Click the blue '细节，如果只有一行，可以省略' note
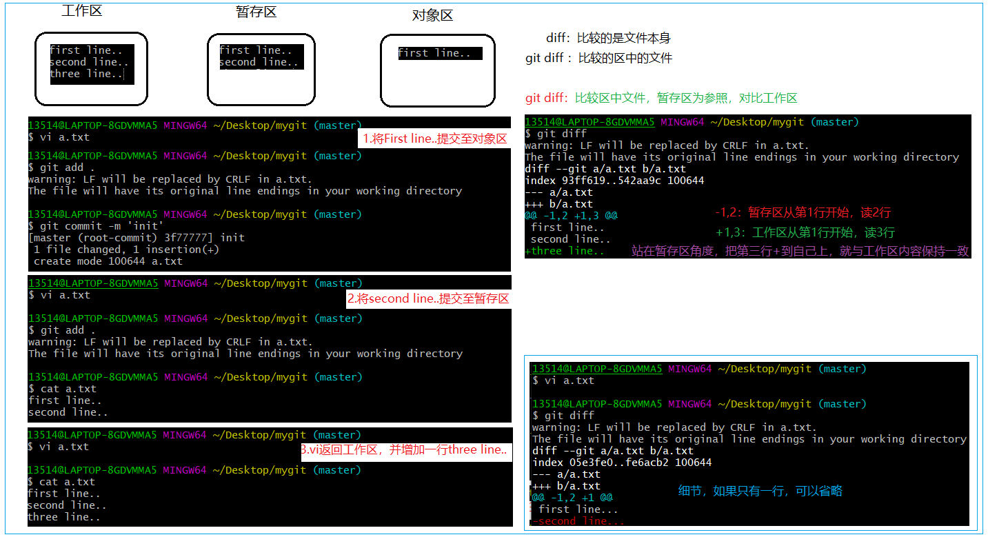Image resolution: width=988 pixels, height=537 pixels. [x=760, y=491]
